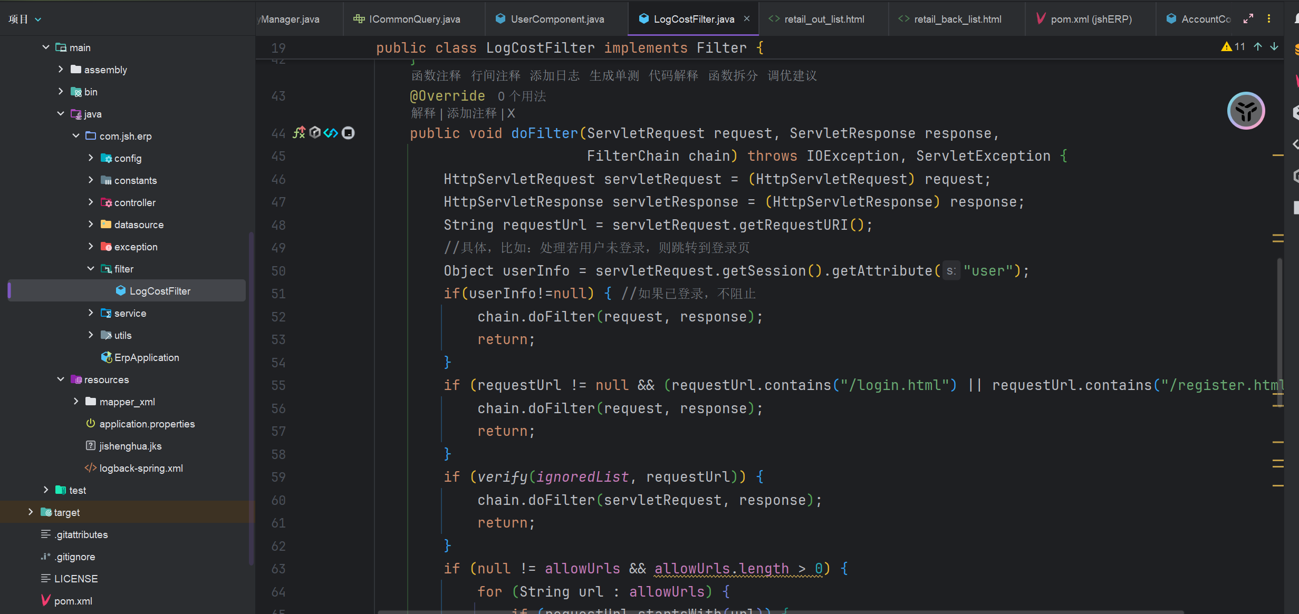Expand the target directory
The image size is (1299, 614).
click(31, 512)
